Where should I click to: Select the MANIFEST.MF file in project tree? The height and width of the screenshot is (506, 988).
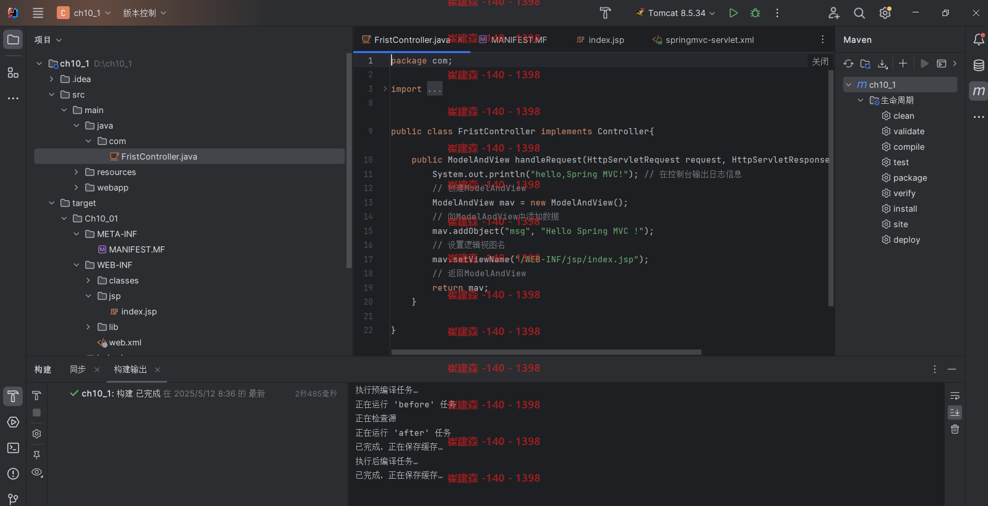[132, 249]
